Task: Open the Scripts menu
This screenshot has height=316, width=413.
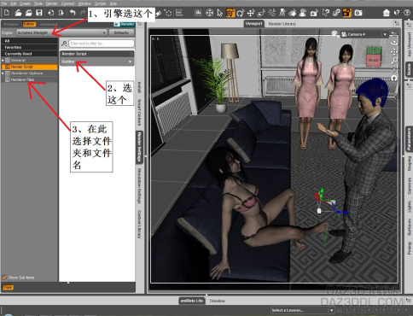Action: click(x=100, y=3)
